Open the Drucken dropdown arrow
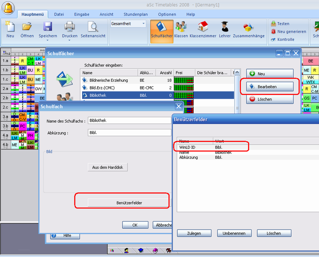 [x=69, y=40]
